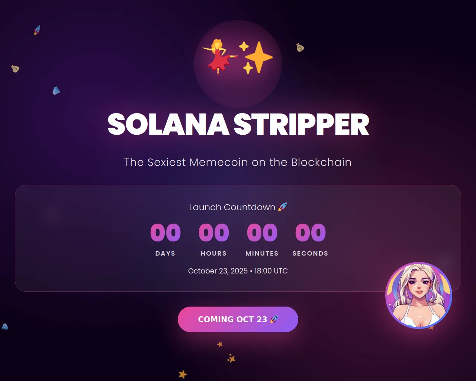Click the October 23, 2025 launch date text
This screenshot has height=381, width=476.
pyautogui.click(x=238, y=271)
